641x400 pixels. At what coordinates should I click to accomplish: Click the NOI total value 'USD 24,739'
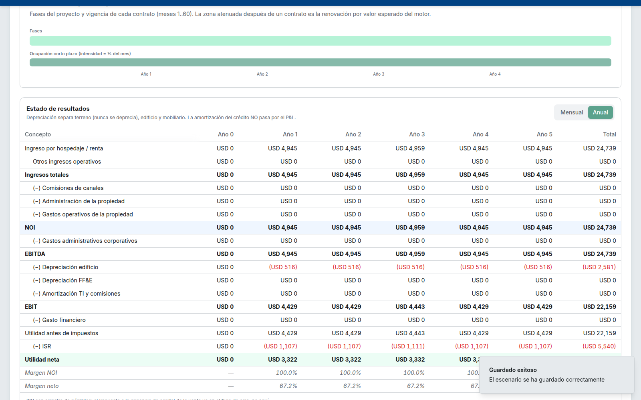point(600,228)
